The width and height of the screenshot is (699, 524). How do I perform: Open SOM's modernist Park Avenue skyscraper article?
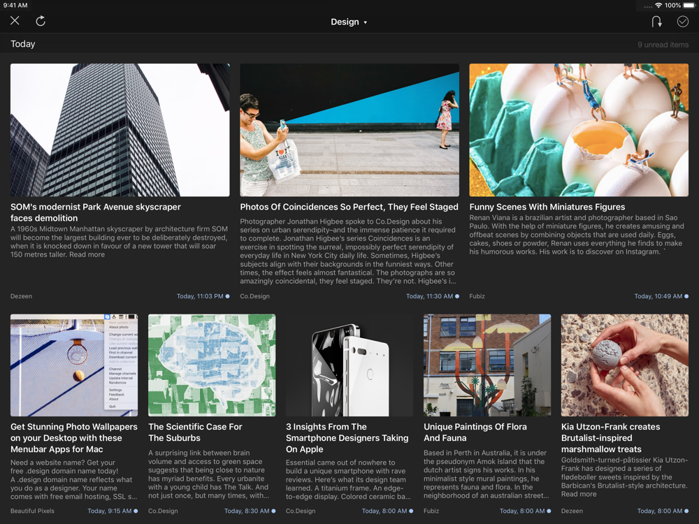(96, 212)
